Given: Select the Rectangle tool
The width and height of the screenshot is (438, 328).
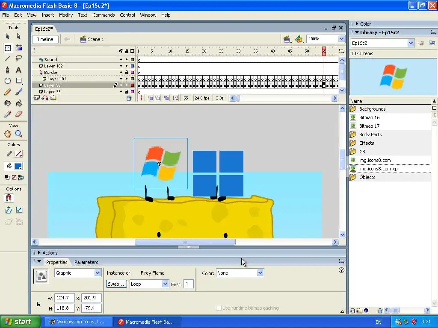Looking at the screenshot, I should pos(19,81).
